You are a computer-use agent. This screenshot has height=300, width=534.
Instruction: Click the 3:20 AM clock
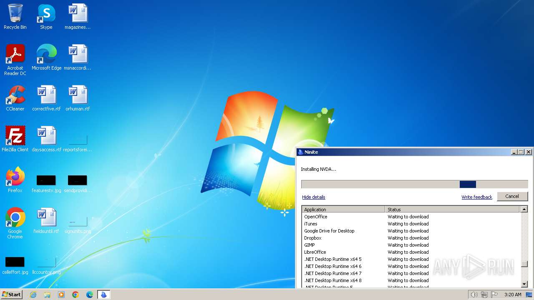513,295
